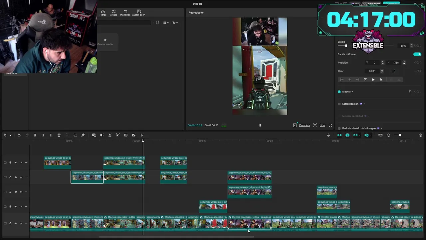Toggle Escala uniforme switch
This screenshot has width=426, height=240.
[x=417, y=54]
